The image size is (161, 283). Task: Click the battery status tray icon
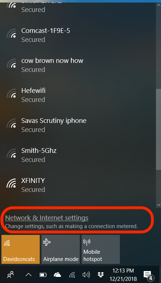[43, 275]
